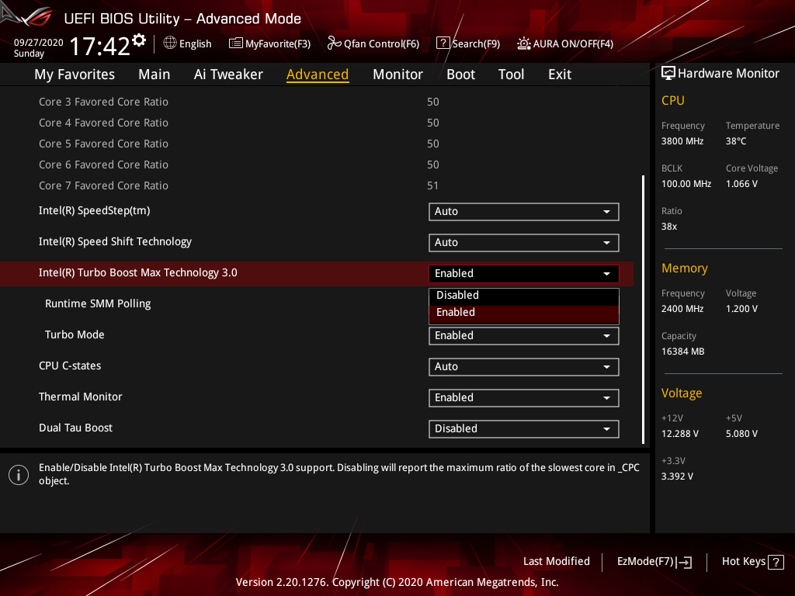Viewport: 795px width, 596px height.
Task: Choose Disabled in the open dropdown list
Action: (524, 296)
